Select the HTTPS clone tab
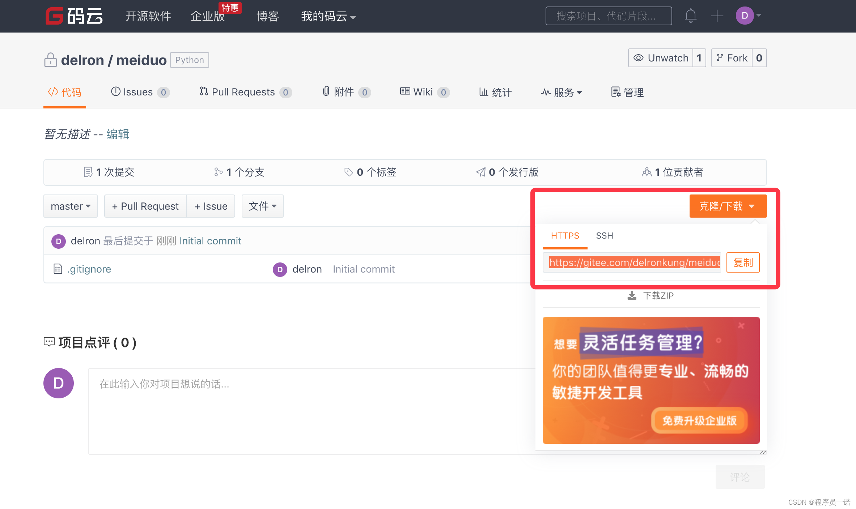The width and height of the screenshot is (856, 509). pyautogui.click(x=565, y=236)
